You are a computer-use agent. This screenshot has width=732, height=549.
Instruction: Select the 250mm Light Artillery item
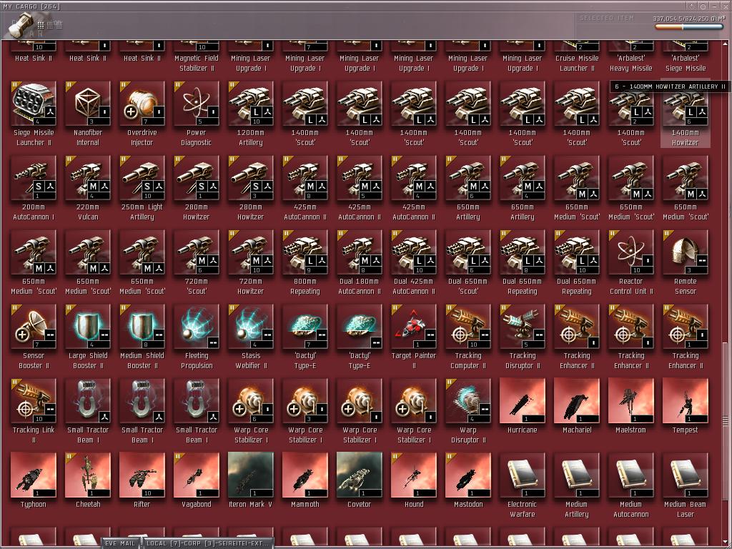point(142,188)
